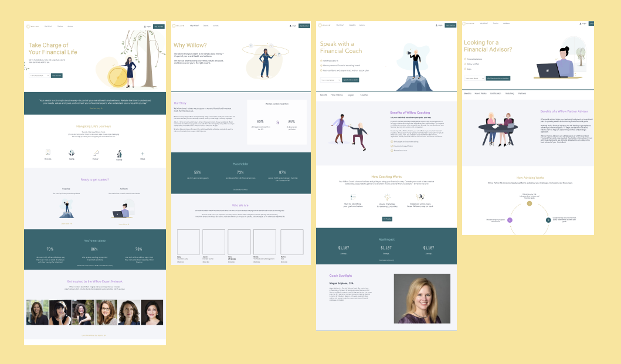Click first checkmark bullet on Financial Advisor hero
621x364 pixels.
[x=466, y=59]
